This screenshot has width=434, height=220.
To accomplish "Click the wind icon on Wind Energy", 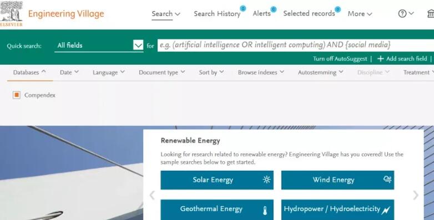I will (x=387, y=180).
